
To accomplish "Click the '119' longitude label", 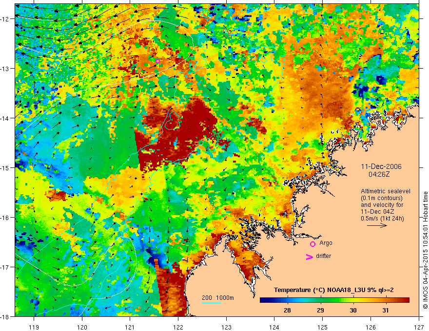I will [34, 327].
